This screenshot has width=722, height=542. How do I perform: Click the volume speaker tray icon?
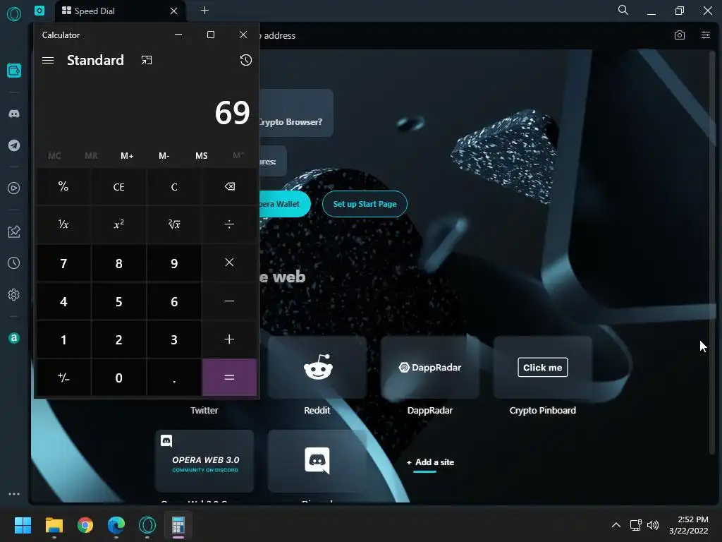click(x=653, y=525)
